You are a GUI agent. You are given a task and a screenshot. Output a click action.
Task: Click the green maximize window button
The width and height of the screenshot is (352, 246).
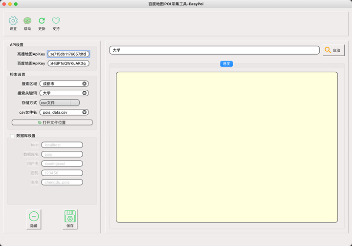tap(16, 4)
